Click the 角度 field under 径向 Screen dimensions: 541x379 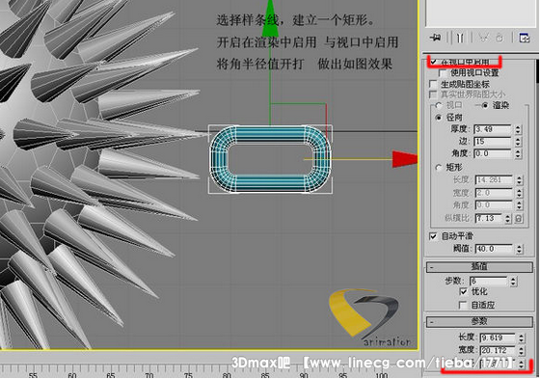[x=492, y=153]
